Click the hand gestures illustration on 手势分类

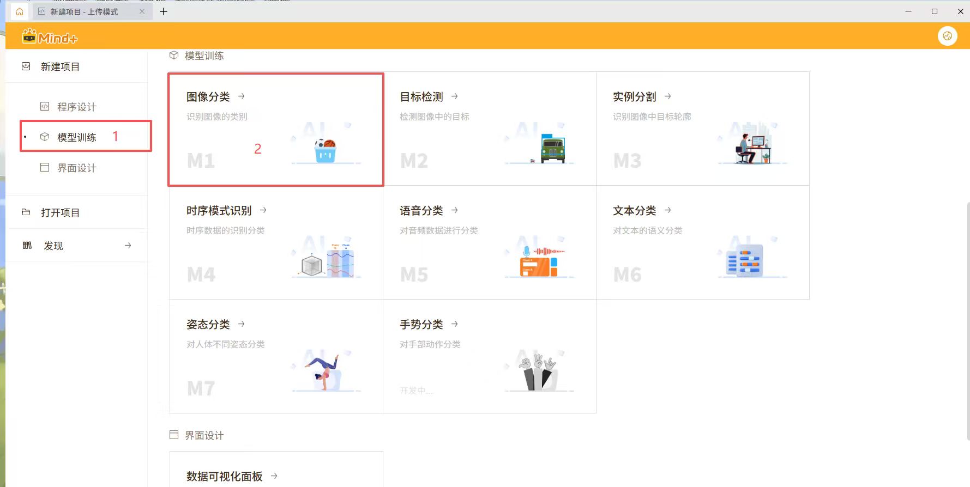[x=538, y=371]
